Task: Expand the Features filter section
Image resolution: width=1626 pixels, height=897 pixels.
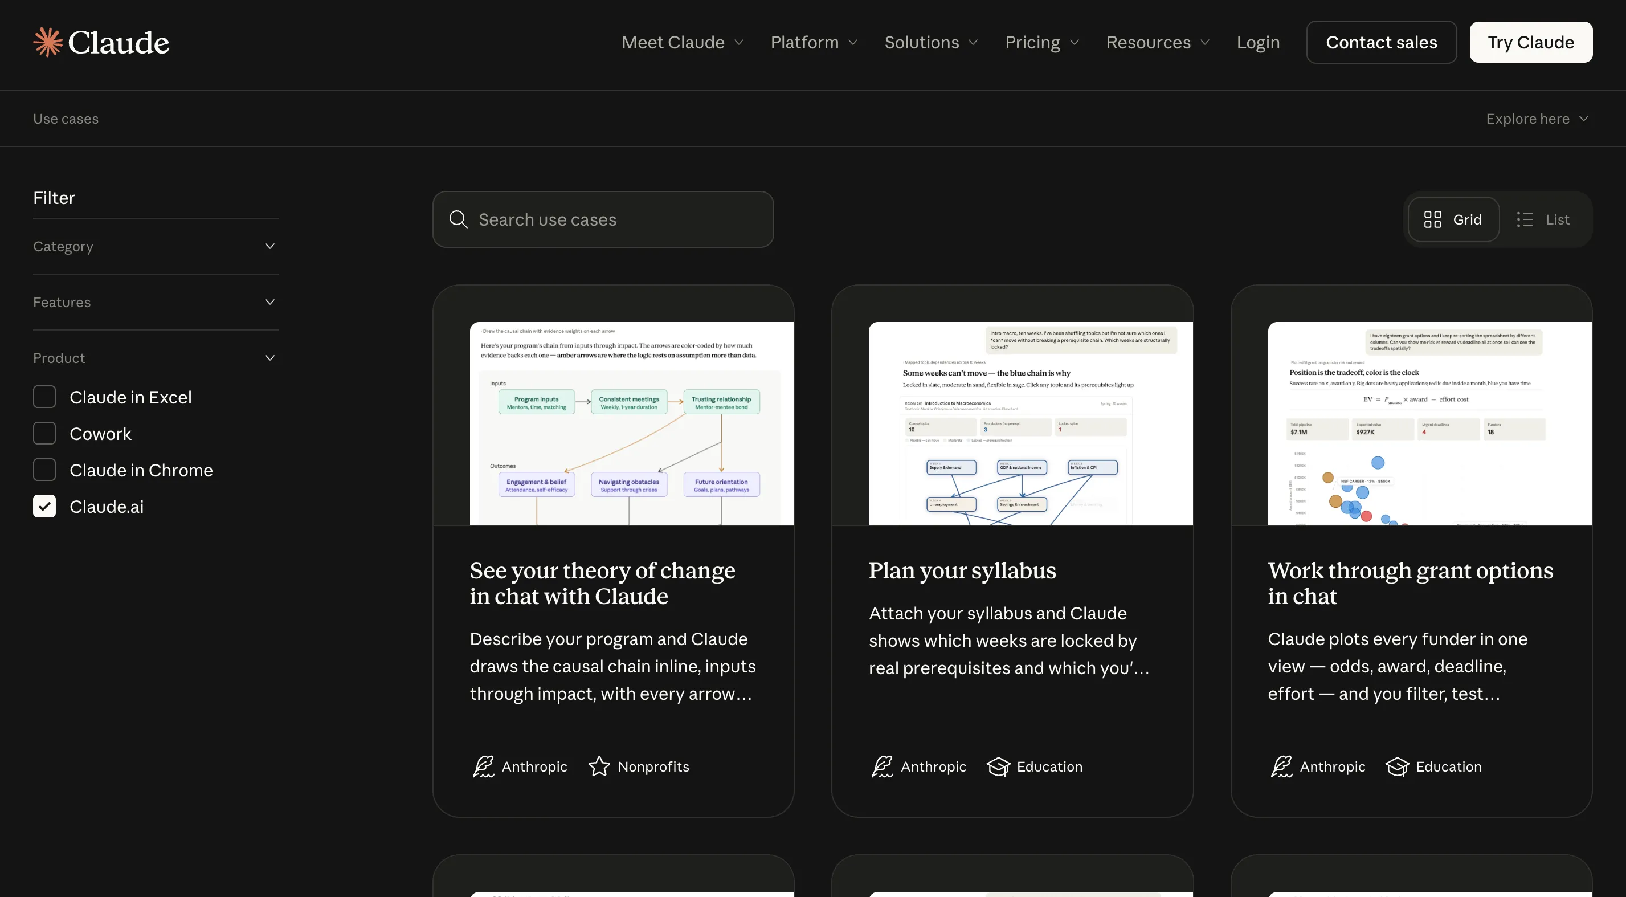Action: [x=156, y=303]
